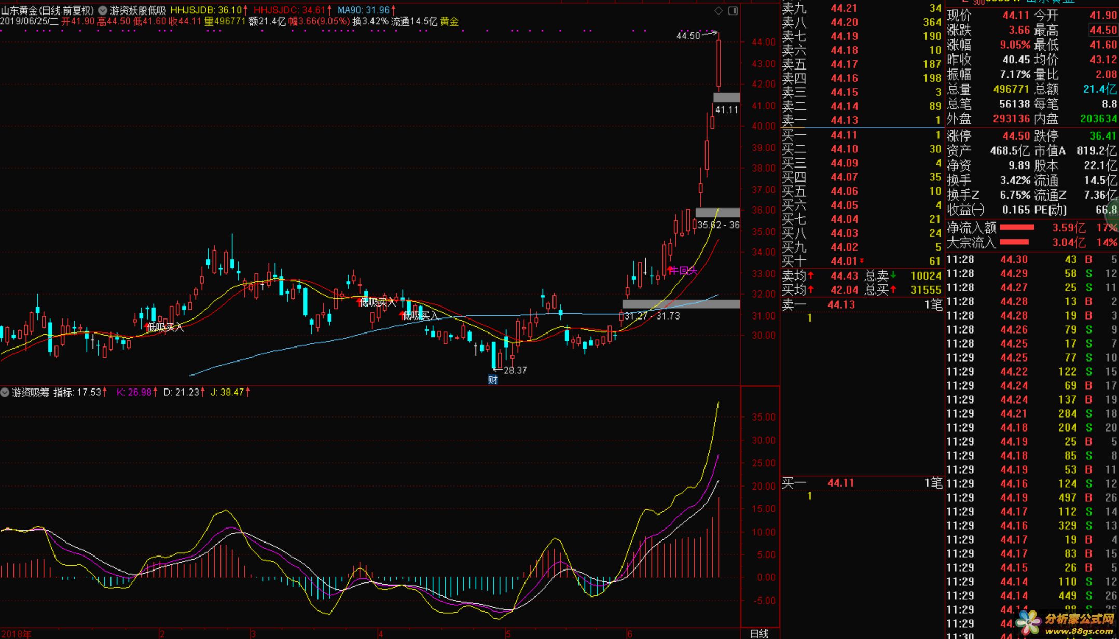Click the 现价 44.11 current price field
Screen dimensions: 1119x639
[x=988, y=16]
